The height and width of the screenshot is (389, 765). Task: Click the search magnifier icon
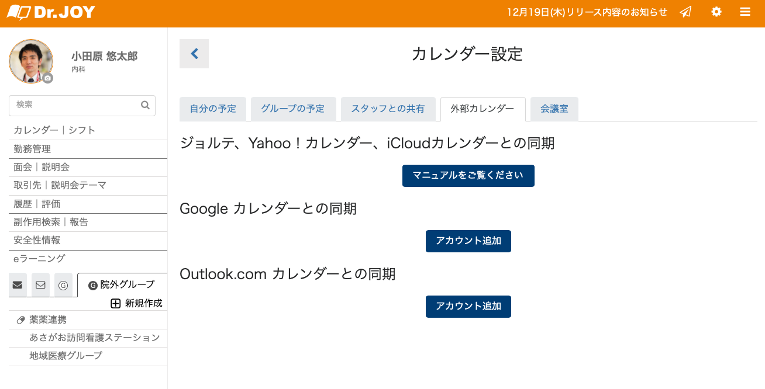point(146,105)
